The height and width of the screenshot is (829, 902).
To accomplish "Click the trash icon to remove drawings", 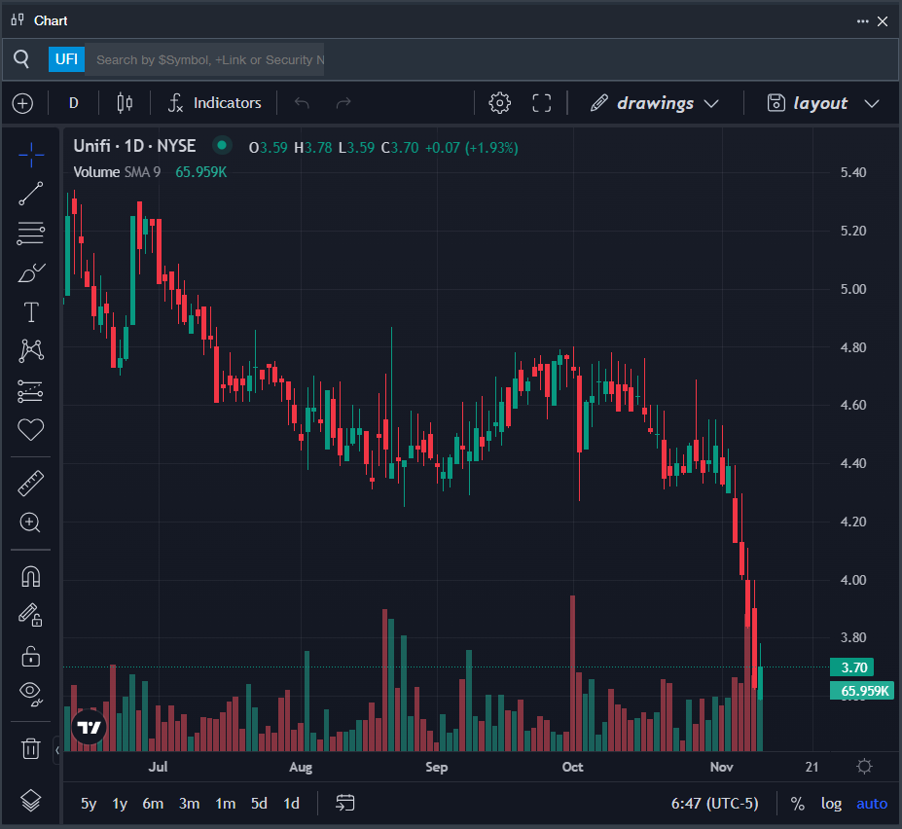I will pos(31,748).
